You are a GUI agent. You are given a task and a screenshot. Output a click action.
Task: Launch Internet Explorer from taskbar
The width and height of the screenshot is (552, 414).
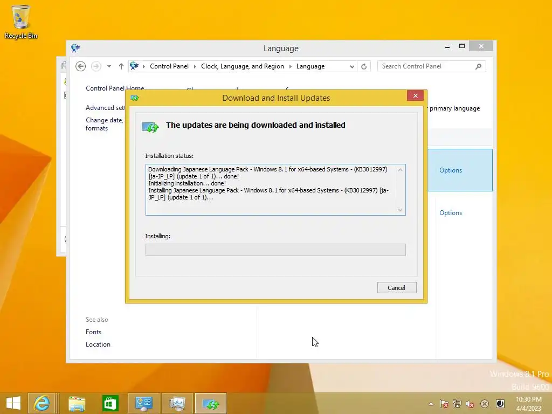41,403
